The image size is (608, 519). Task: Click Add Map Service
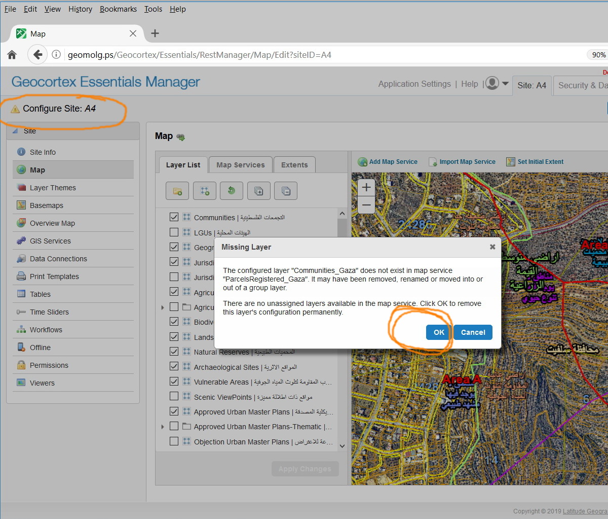(x=388, y=162)
